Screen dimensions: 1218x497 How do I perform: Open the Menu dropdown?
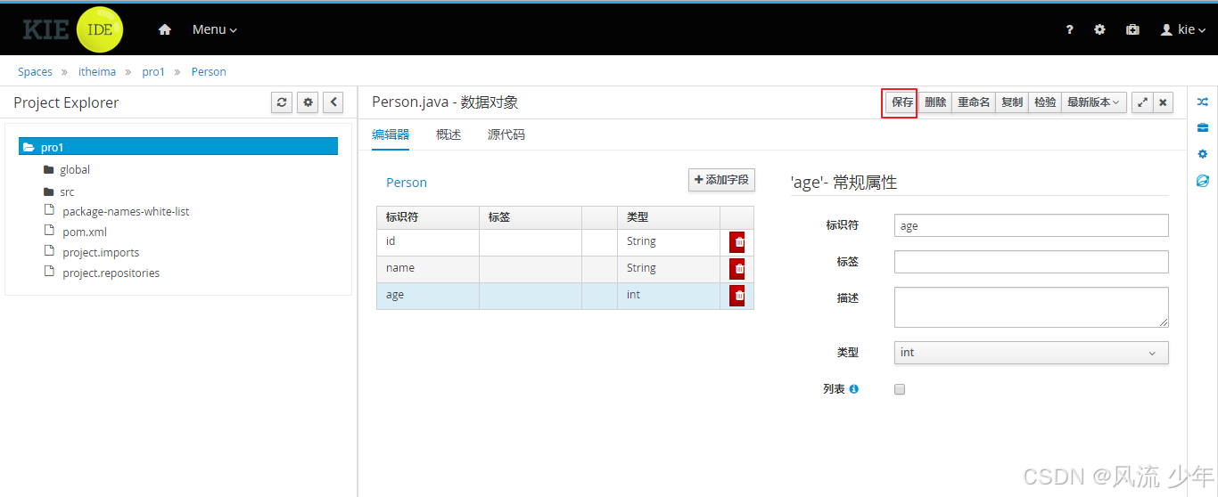[215, 29]
